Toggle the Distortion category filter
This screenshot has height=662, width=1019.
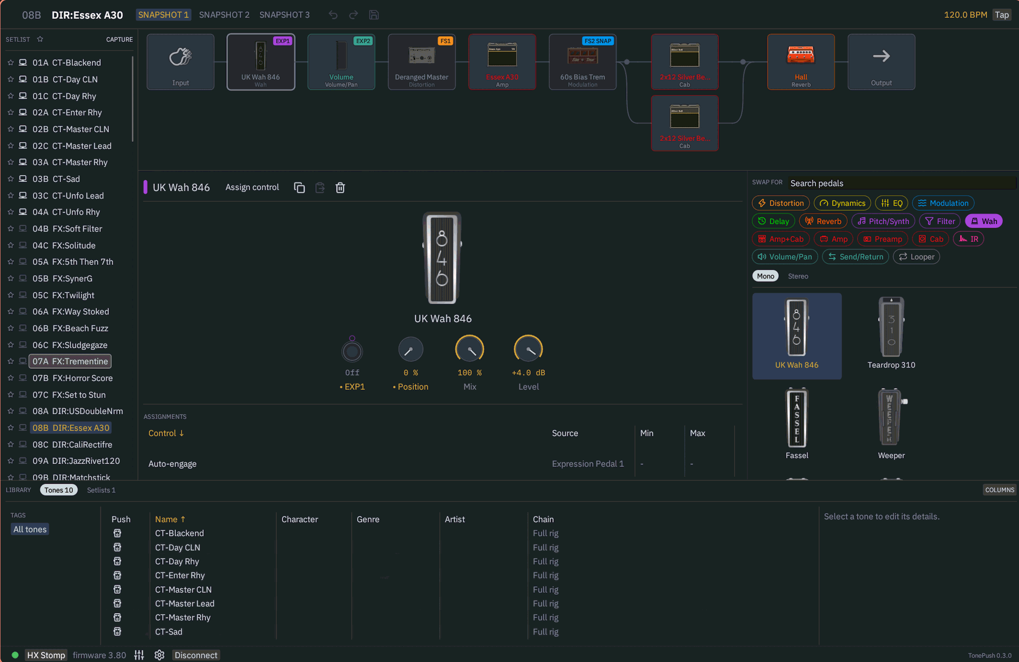coord(781,203)
